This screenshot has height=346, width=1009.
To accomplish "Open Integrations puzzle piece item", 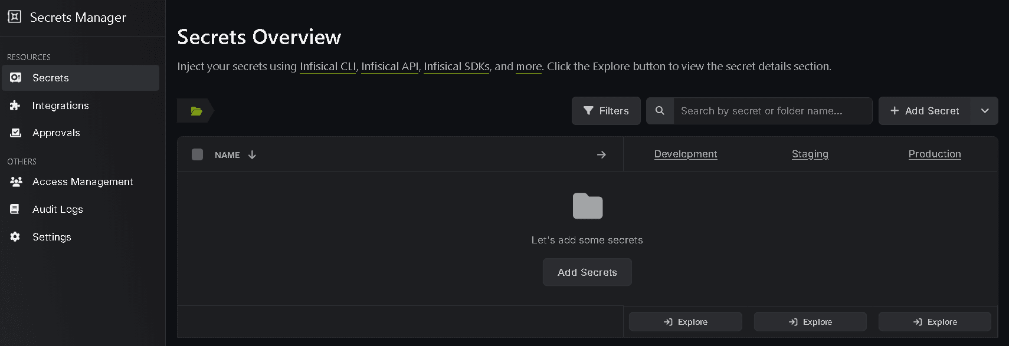I will pyautogui.click(x=60, y=106).
